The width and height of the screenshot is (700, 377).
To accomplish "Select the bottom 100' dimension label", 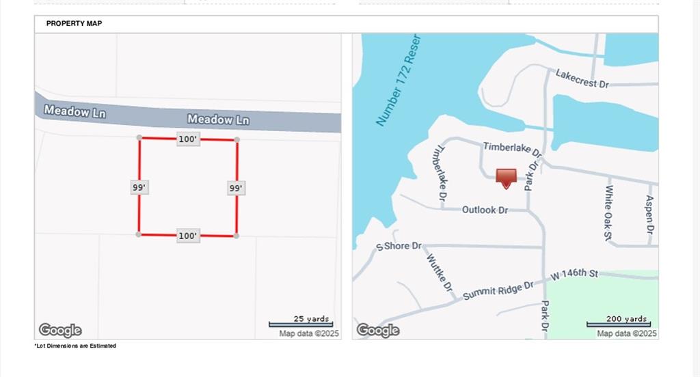I will [188, 236].
